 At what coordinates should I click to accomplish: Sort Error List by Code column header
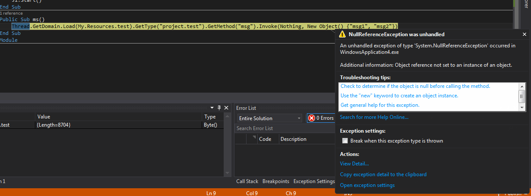pos(265,139)
